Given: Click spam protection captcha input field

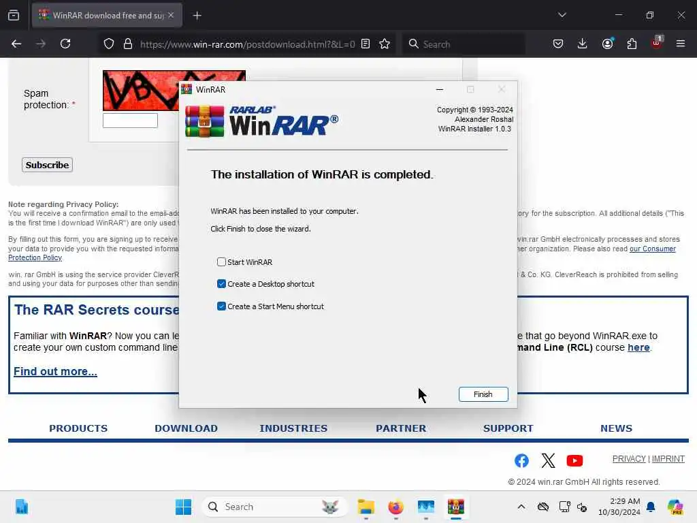Looking at the screenshot, I should click(x=130, y=121).
